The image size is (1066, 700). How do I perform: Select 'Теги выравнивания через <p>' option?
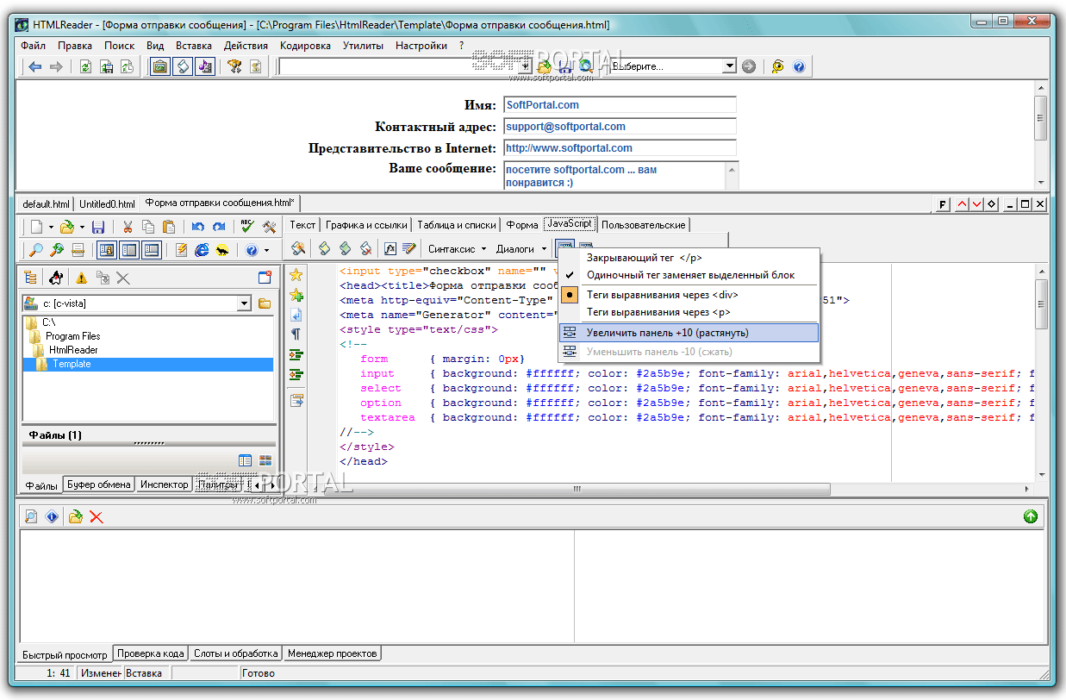(658, 312)
